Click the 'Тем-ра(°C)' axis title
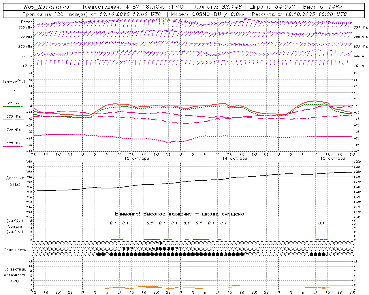This screenshot has height=295, width=369. [x=14, y=81]
